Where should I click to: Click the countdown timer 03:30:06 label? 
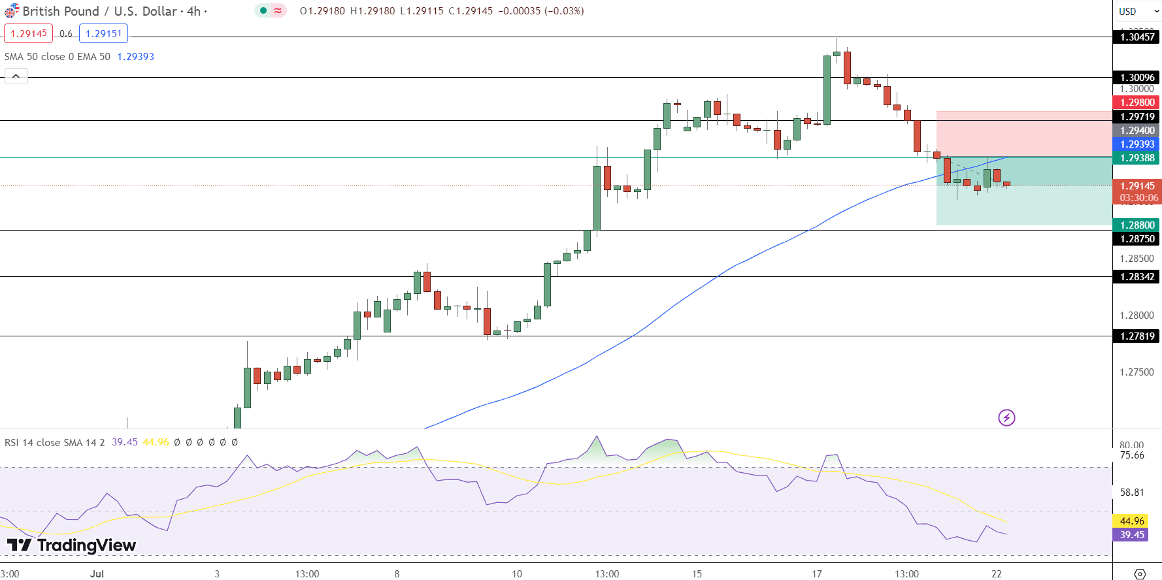point(1138,198)
